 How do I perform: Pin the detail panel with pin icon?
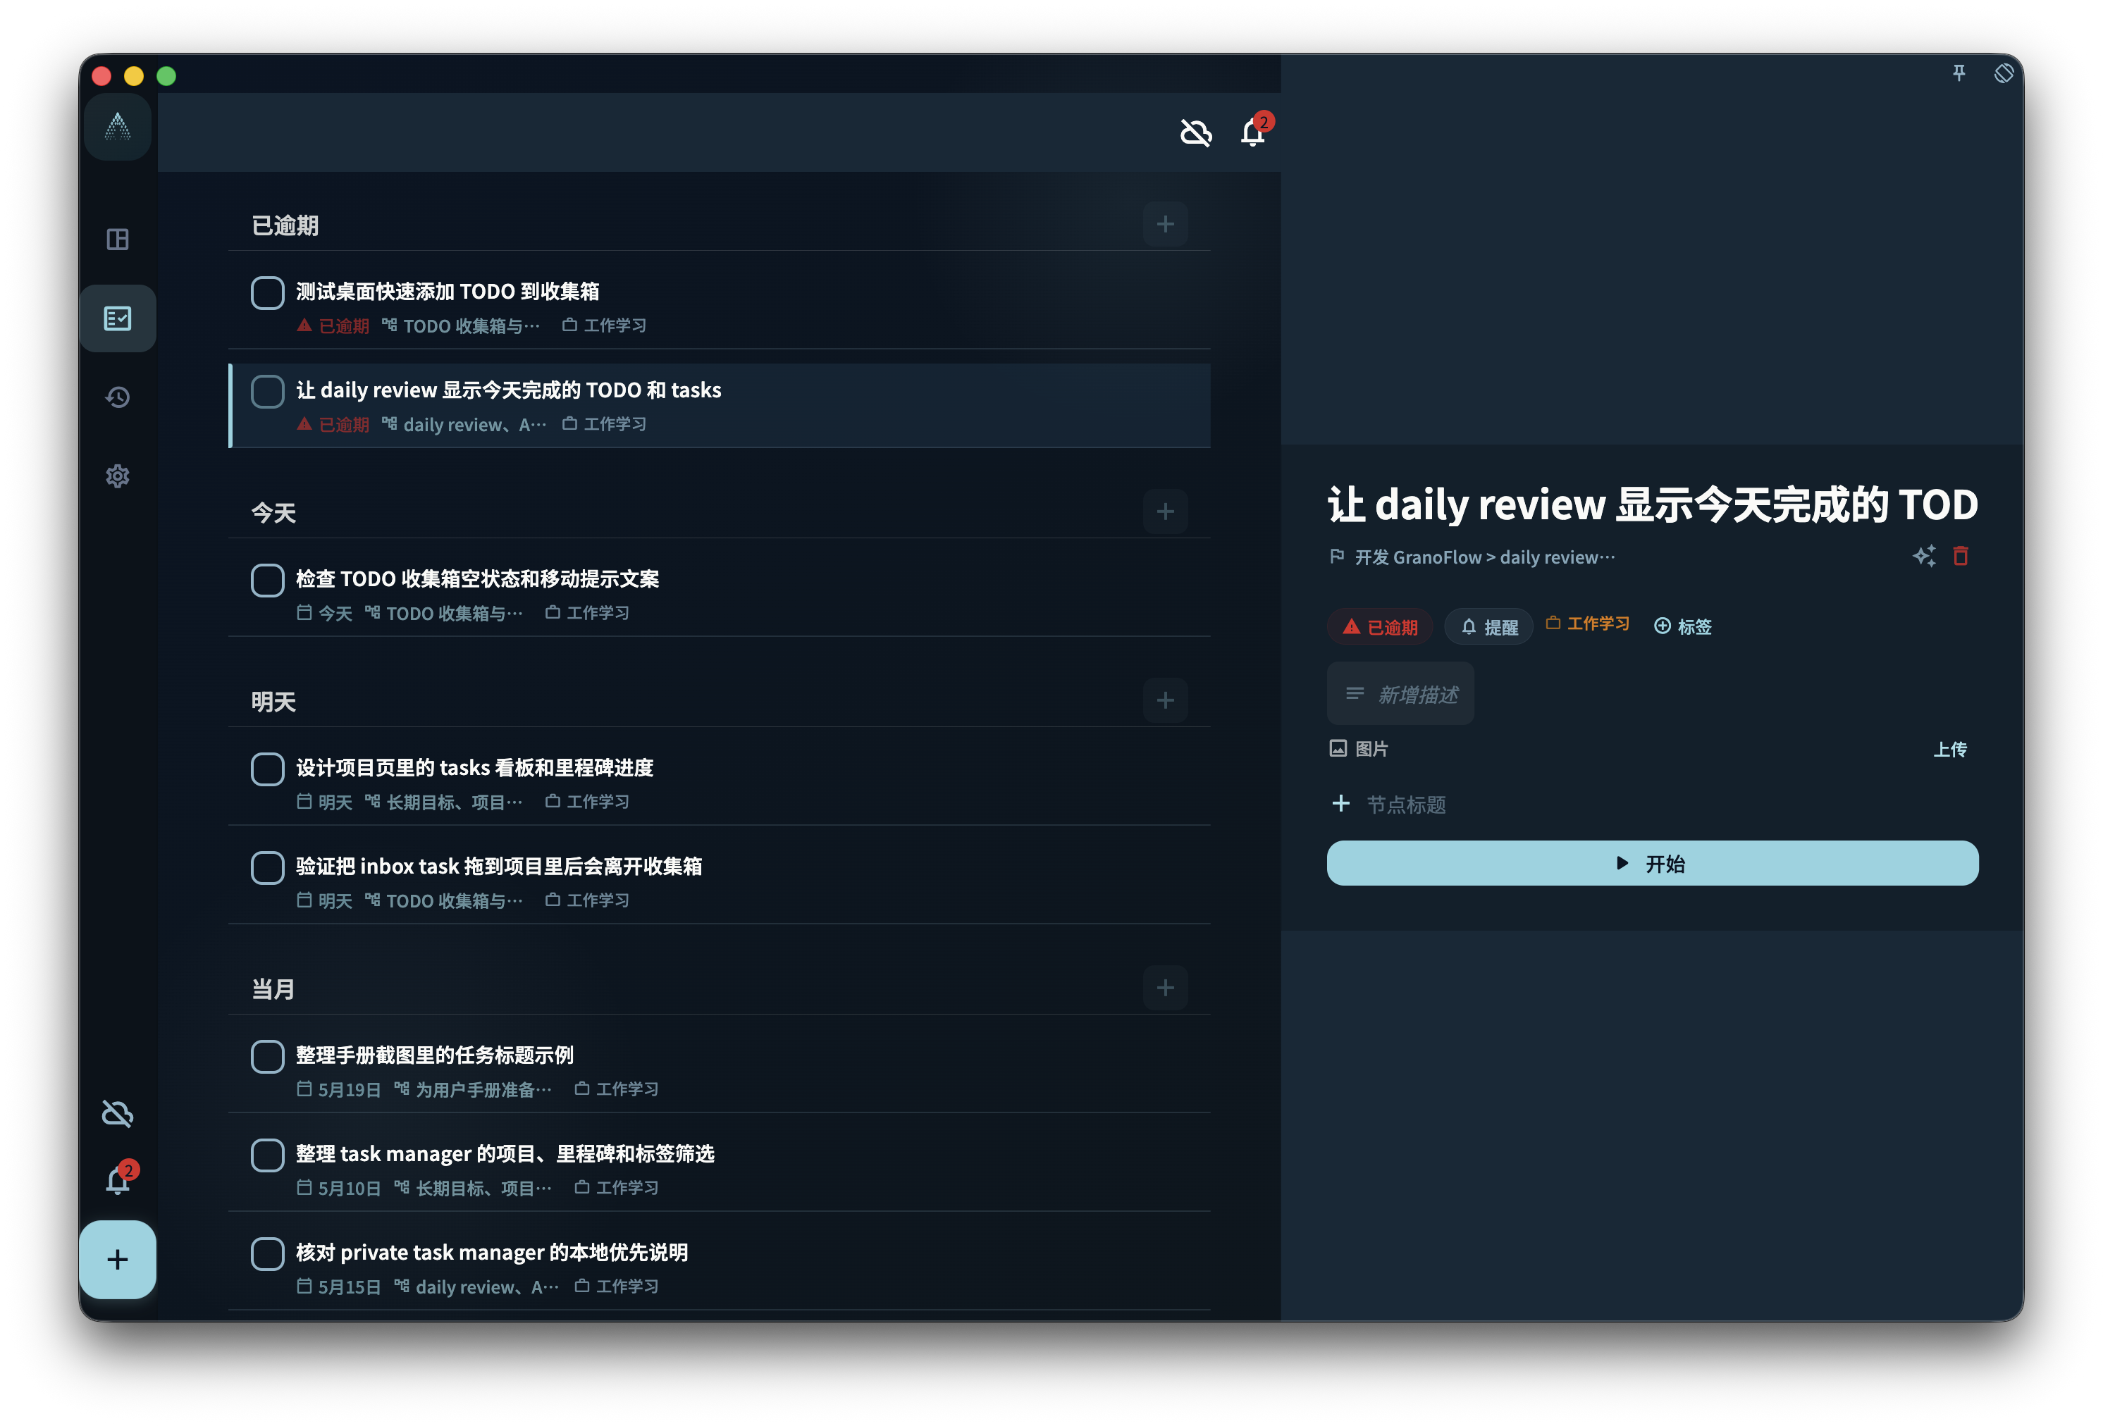pyautogui.click(x=1959, y=73)
